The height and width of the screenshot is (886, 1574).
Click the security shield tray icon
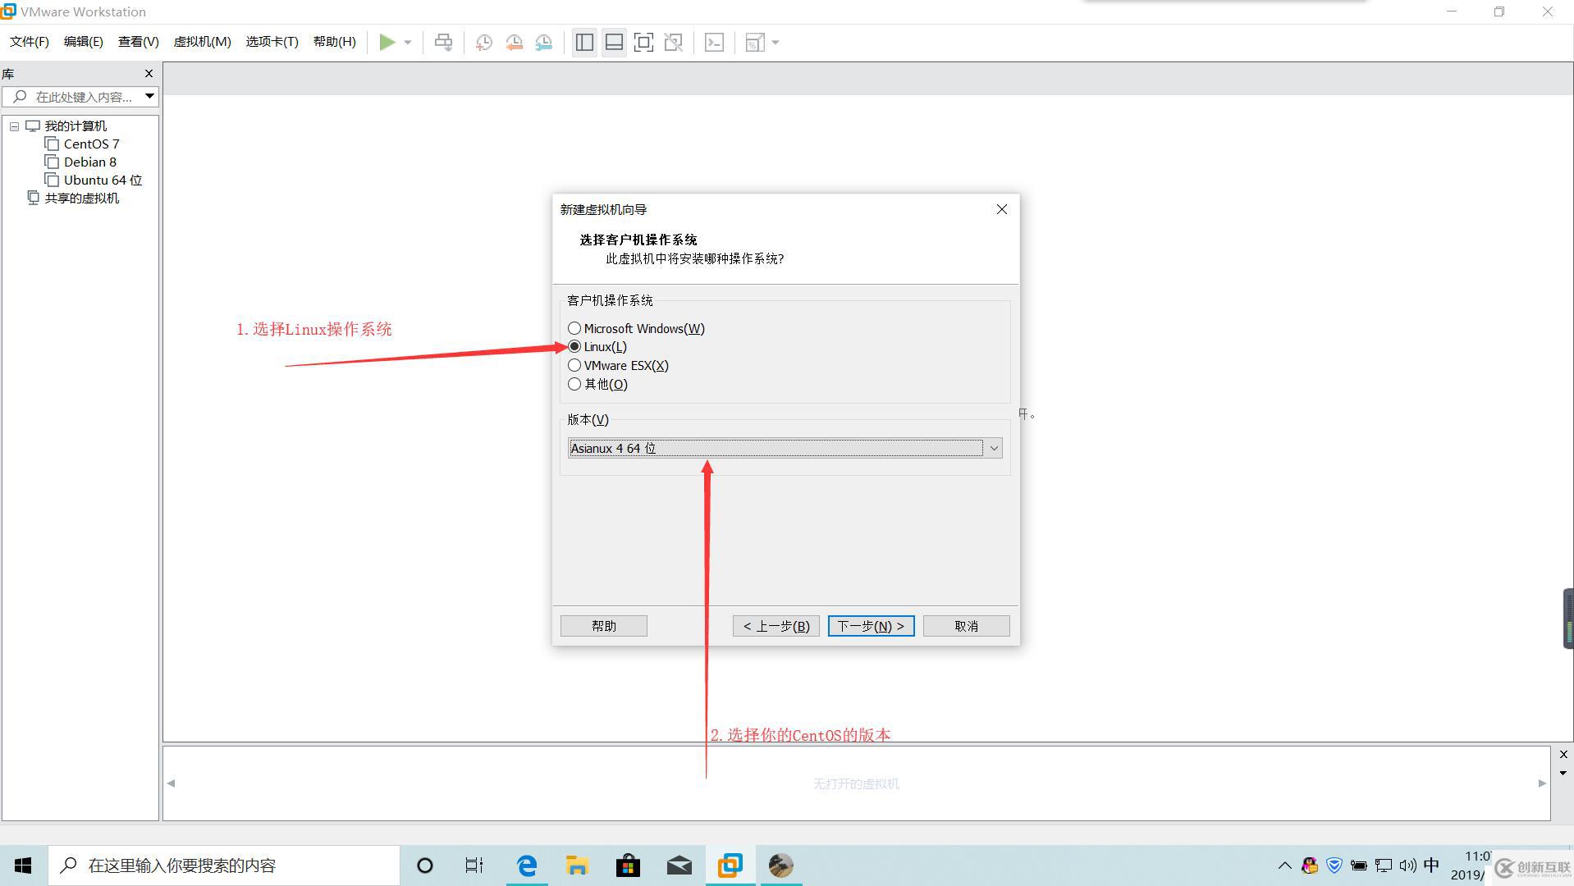tap(1334, 865)
